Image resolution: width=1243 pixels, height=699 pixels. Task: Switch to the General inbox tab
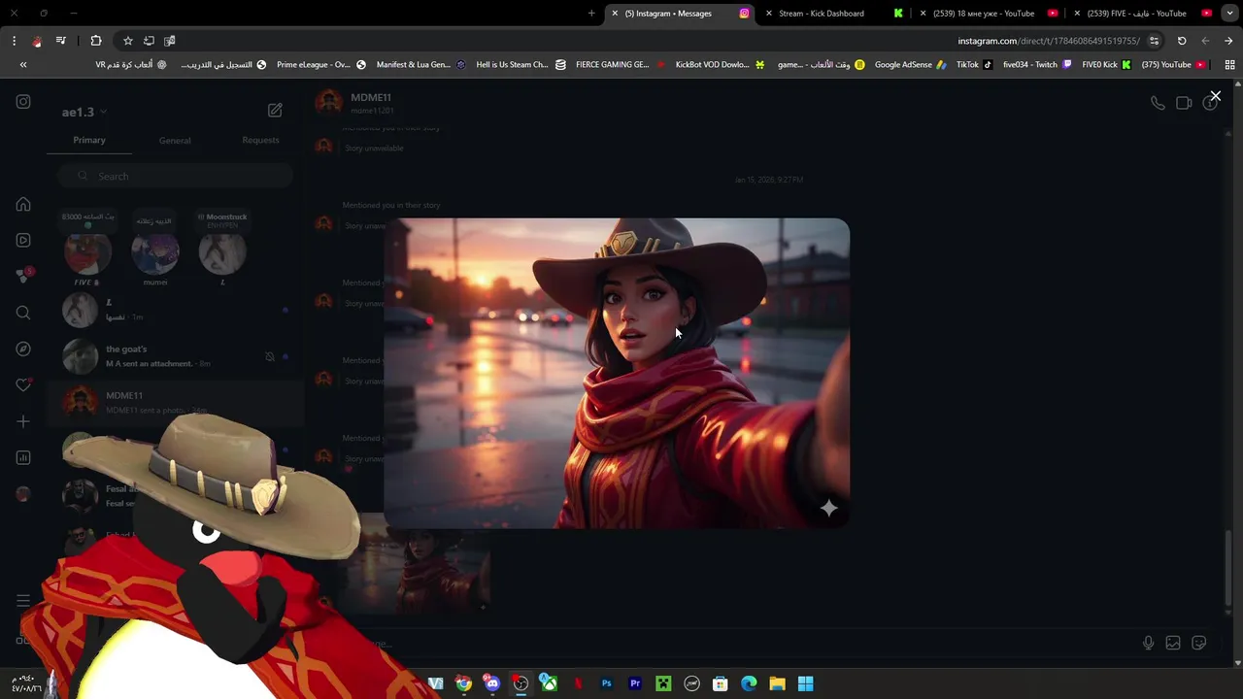tap(175, 141)
